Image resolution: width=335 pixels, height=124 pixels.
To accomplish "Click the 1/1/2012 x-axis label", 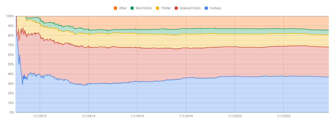I will [40, 116].
